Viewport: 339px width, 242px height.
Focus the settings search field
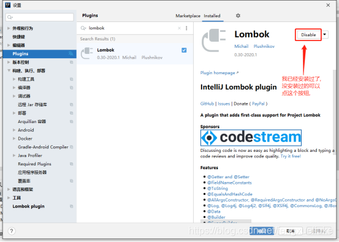pyautogui.click(x=40, y=17)
